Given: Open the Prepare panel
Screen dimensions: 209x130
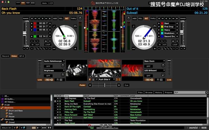Looking at the screenshot, I should coord(168,92).
